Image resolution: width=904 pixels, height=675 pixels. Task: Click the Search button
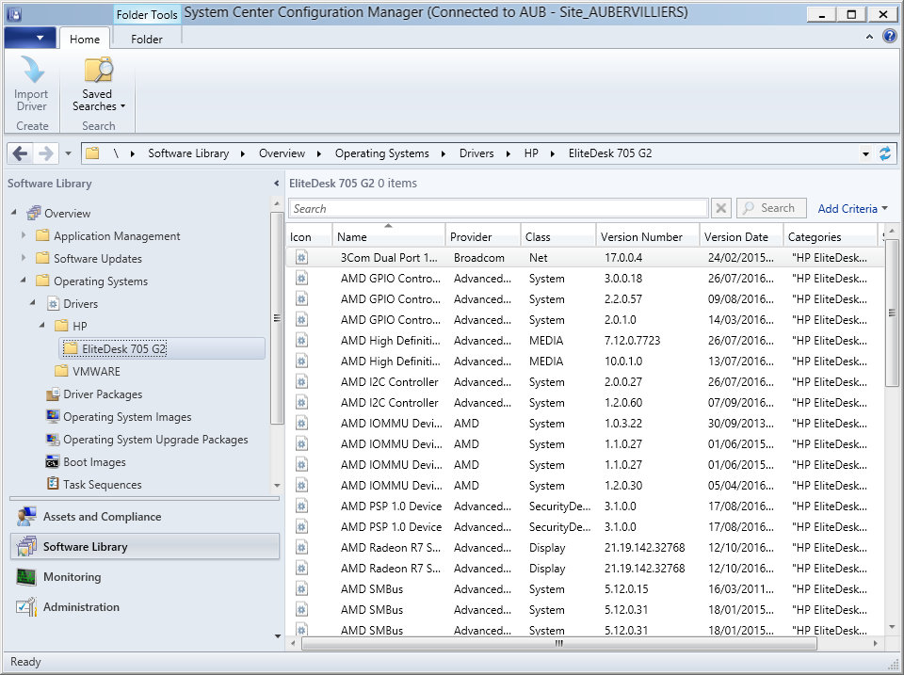(771, 208)
